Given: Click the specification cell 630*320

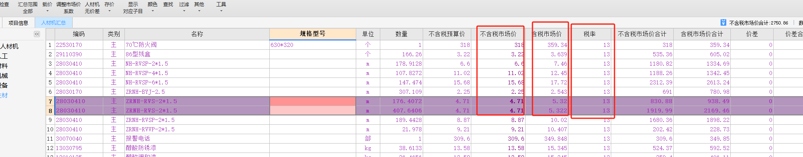Looking at the screenshot, I should pyautogui.click(x=313, y=45).
